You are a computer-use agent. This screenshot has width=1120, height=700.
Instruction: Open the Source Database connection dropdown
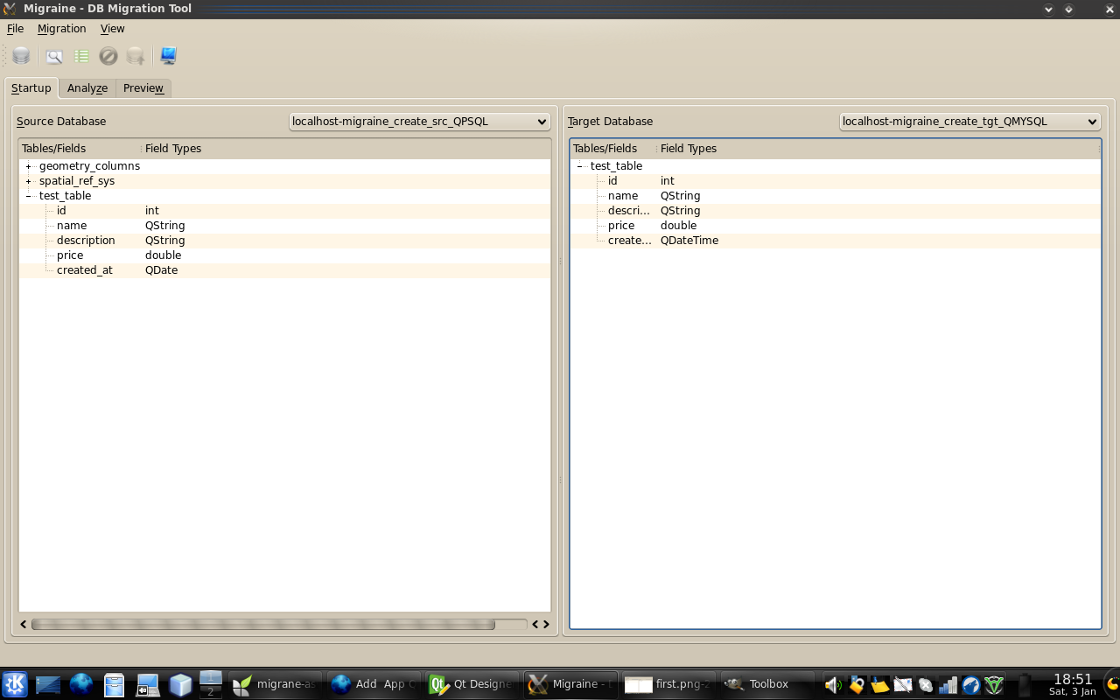point(420,122)
